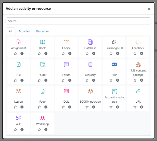Add a Quiz activity
Screen dimensions: 157x141
66,91
